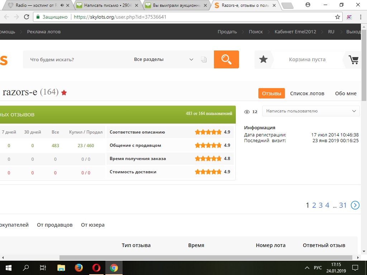The height and width of the screenshot is (275, 367).
Task: Click the red star next to razors-e
Action: 64,93
